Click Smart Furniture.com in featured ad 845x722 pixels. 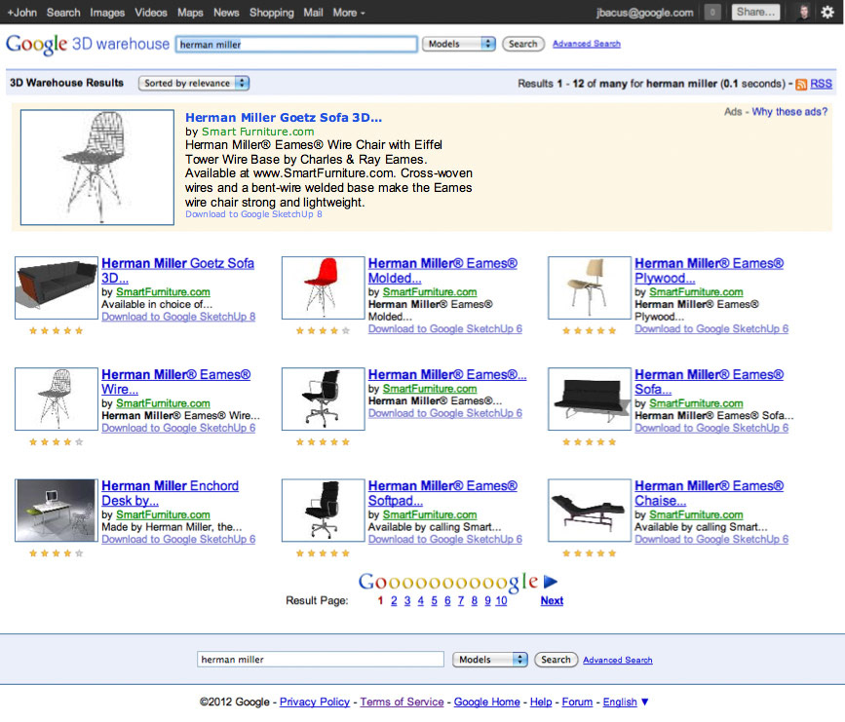257,132
